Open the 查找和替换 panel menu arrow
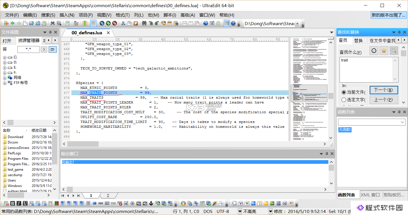 [x=394, y=32]
